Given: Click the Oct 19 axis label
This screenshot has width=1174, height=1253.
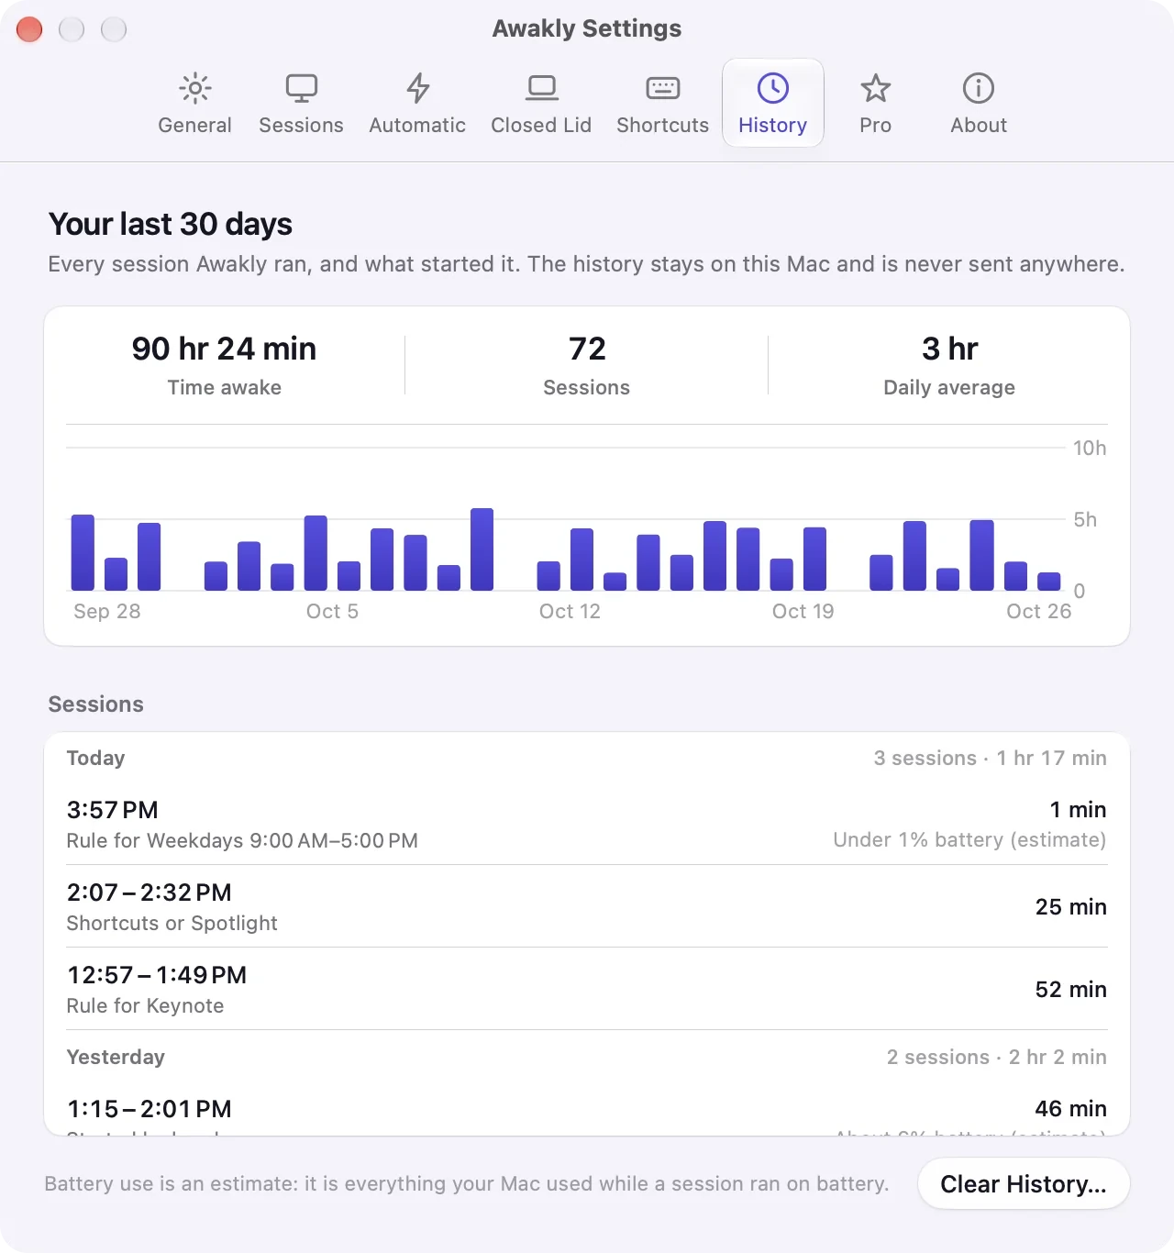Looking at the screenshot, I should coord(803,611).
